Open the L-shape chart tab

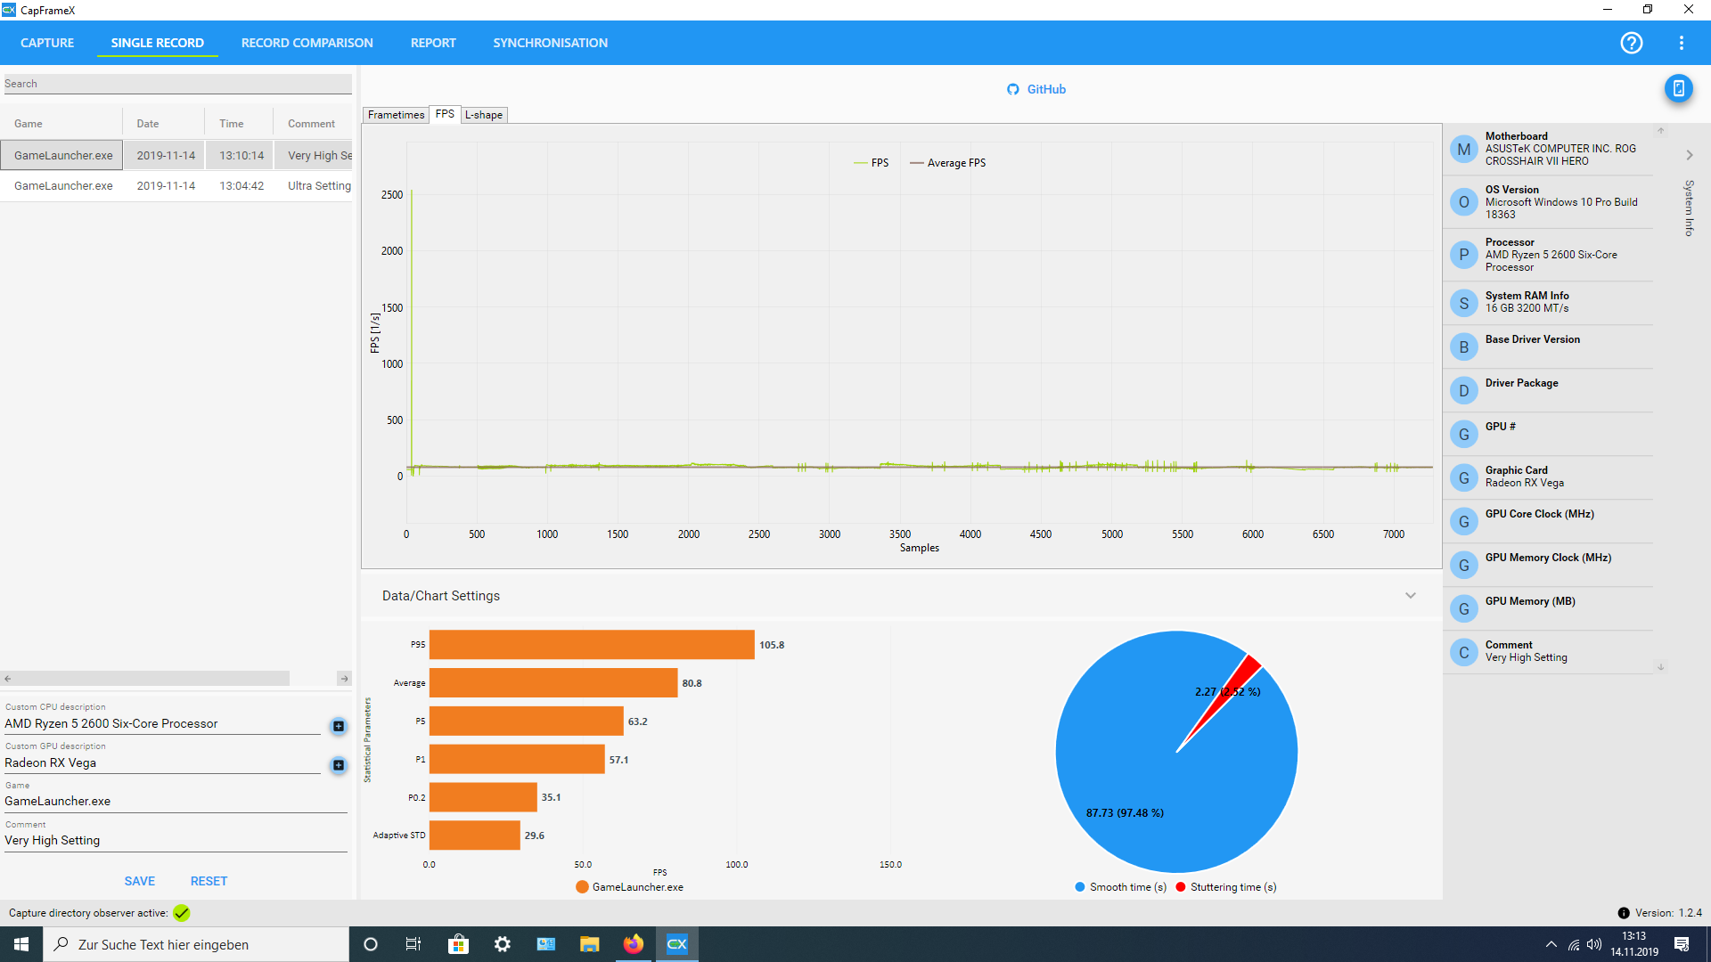point(484,115)
